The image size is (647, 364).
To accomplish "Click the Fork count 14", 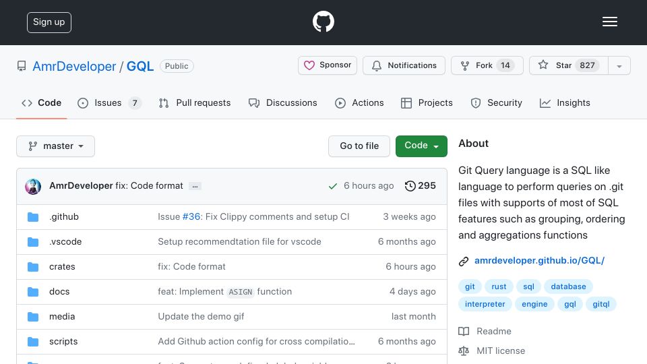I will tap(505, 65).
